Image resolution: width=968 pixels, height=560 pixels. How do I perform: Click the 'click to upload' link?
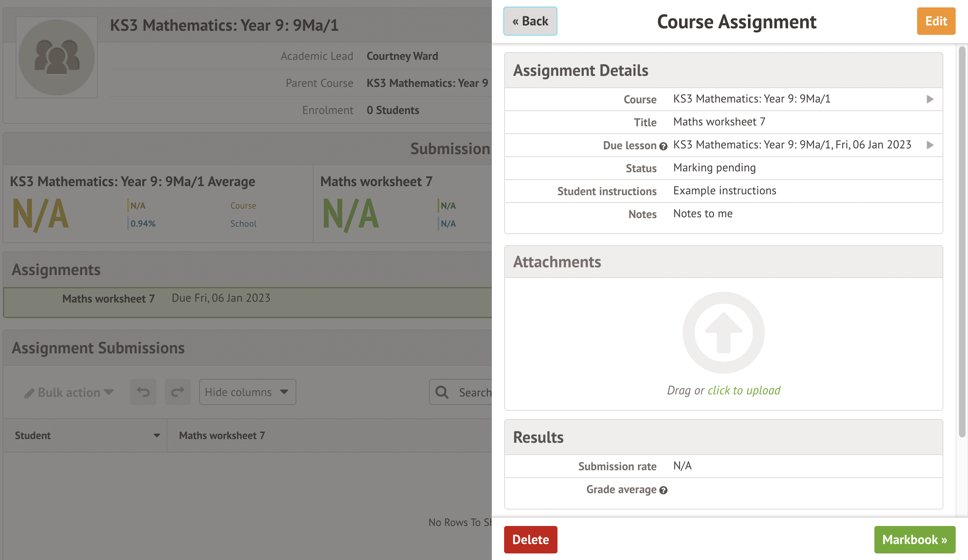coord(744,390)
